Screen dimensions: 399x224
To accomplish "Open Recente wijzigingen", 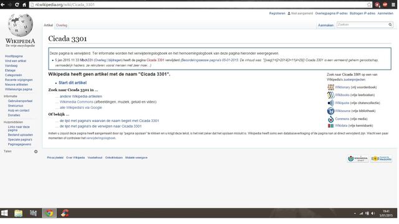I will (x=19, y=80).
